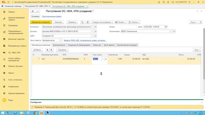Click the document report icon beside postings
Image resolution: width=205 pixels, height=115 pixels.
[87, 22]
